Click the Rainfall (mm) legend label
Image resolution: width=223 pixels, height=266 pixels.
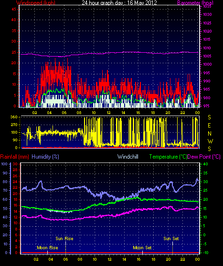tap(14, 157)
